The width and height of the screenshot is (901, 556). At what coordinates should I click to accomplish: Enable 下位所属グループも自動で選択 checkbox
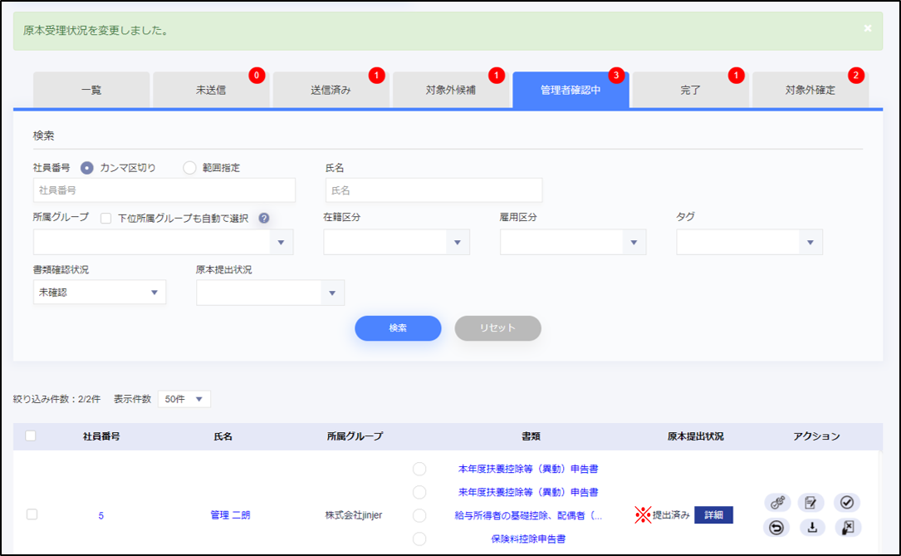[105, 219]
